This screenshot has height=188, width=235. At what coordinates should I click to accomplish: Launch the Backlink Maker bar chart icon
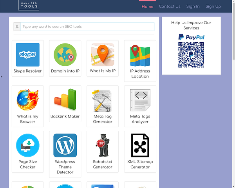click(x=65, y=100)
